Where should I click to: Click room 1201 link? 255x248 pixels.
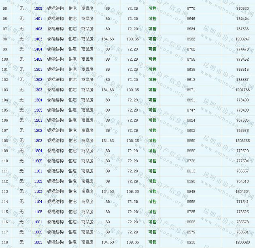pos(38,120)
